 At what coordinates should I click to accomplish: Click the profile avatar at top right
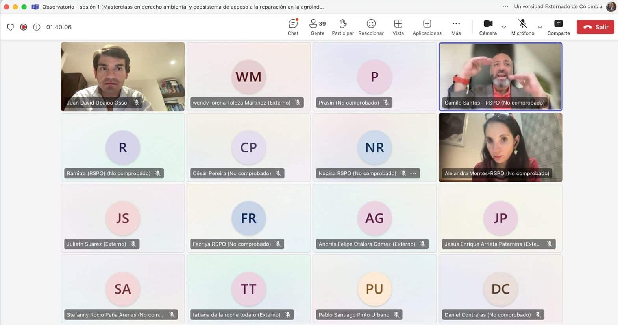(611, 7)
